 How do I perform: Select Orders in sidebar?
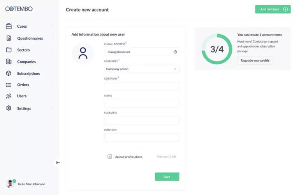click(x=23, y=85)
